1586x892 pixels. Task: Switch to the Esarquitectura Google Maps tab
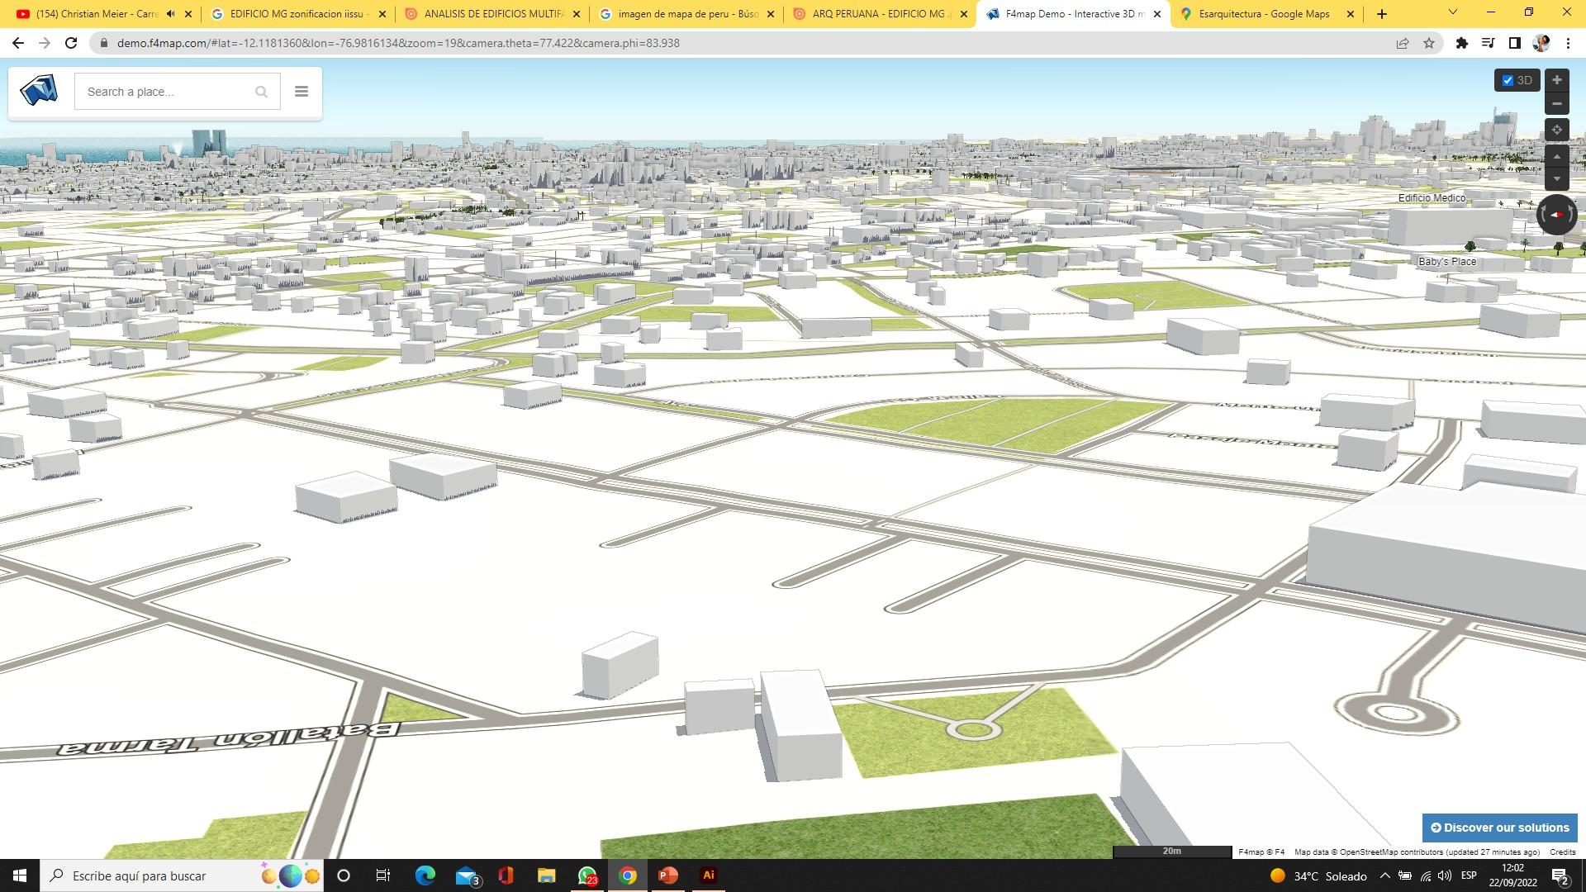pyautogui.click(x=1263, y=14)
